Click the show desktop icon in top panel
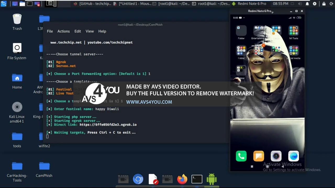335x188 pixels. click(x=15, y=4)
